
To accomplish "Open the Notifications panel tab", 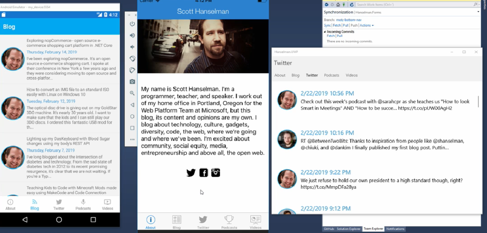I will pos(396,229).
